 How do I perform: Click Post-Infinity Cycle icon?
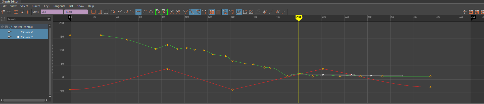277,12
